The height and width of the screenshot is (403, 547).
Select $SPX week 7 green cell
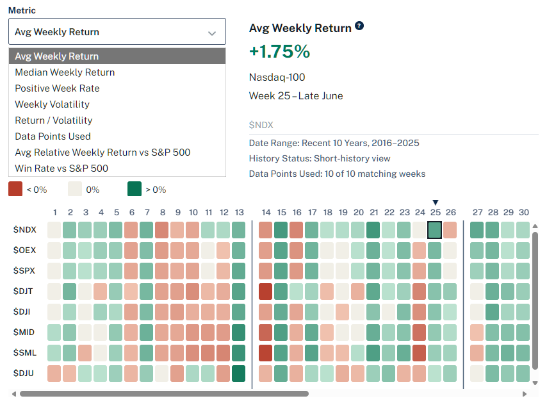pos(147,271)
